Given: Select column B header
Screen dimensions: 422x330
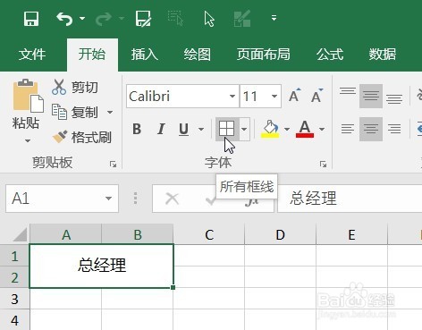Looking at the screenshot, I should coord(138,234).
